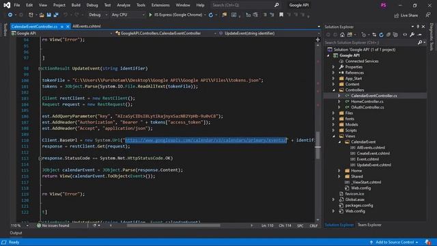Open Find in Files toolbar icon
This screenshot has height=246, width=437.
pos(225,15)
